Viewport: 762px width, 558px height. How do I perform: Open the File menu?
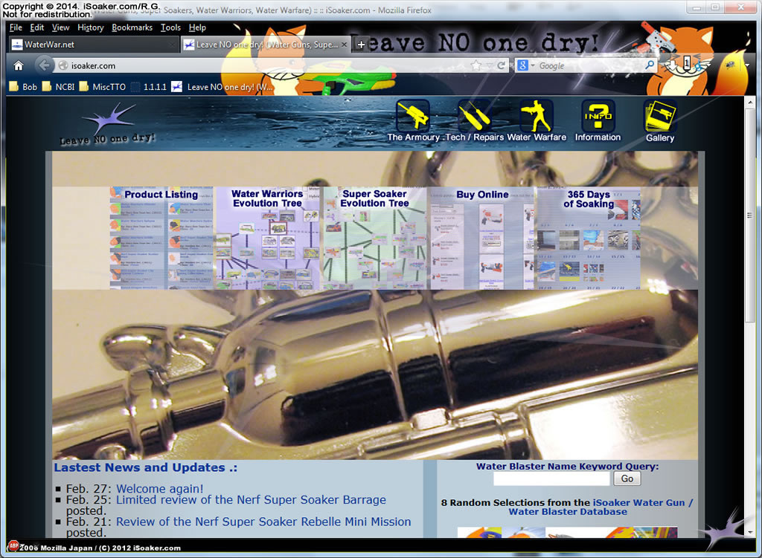point(16,27)
